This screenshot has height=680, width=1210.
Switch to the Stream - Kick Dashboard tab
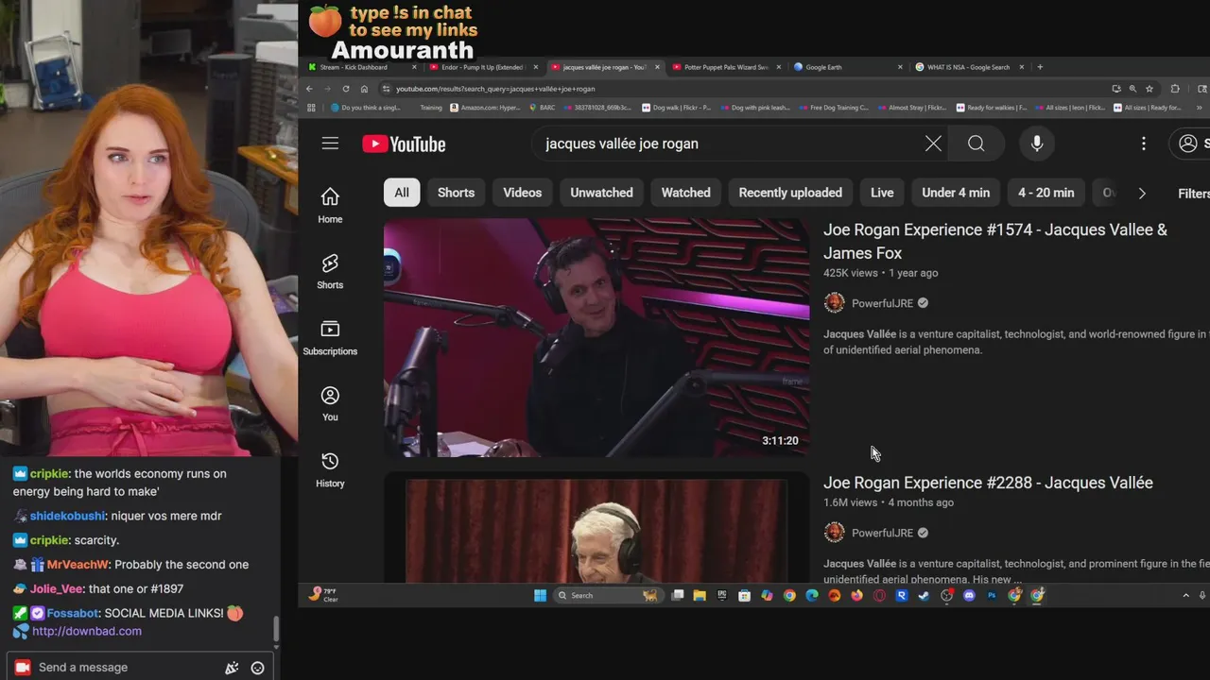[x=362, y=67]
